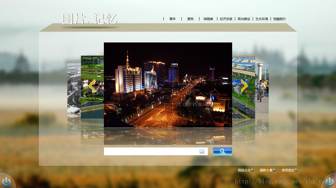Image resolution: width=336 pixels, height=188 pixels.
Task: Select the highway overpass photo thumbnail
Action: [244, 87]
